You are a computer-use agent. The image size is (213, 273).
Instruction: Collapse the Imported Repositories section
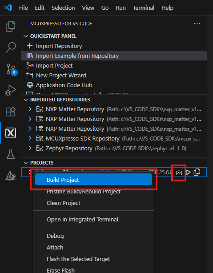tap(26, 100)
